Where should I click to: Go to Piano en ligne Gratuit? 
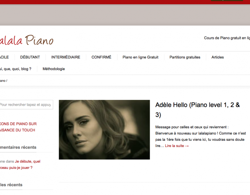[140, 57]
